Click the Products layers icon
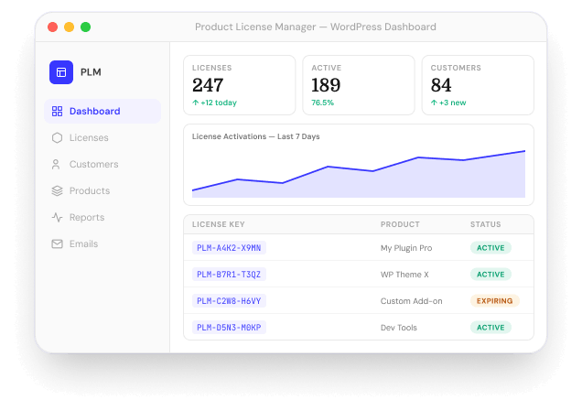 tap(57, 190)
